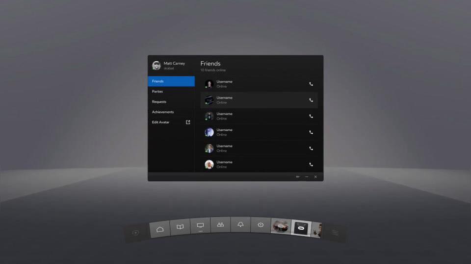Image resolution: width=471 pixels, height=264 pixels.
Task: Open Notifications bell in the dock
Action: (x=240, y=225)
